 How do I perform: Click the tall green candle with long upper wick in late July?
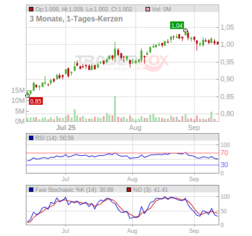click(115, 52)
